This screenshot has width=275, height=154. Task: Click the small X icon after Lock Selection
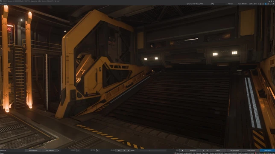point(59,150)
